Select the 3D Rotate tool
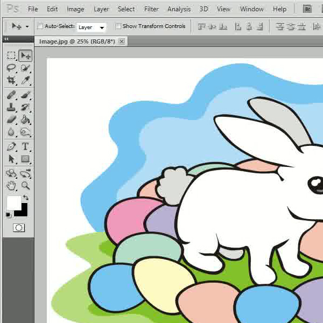The width and height of the screenshot is (323, 323). tap(11, 173)
